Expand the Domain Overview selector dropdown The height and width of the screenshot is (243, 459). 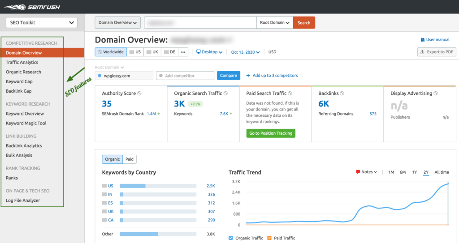118,22
